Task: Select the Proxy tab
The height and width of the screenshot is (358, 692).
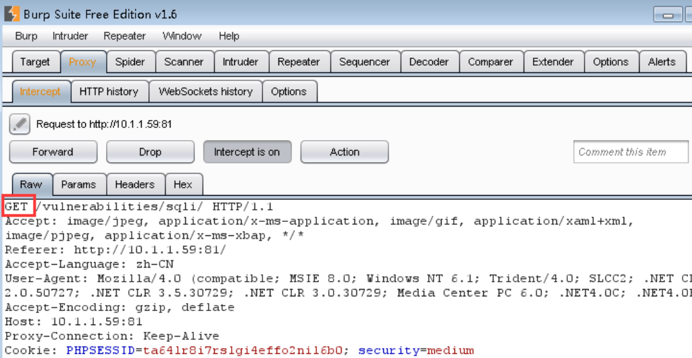Action: click(x=83, y=62)
